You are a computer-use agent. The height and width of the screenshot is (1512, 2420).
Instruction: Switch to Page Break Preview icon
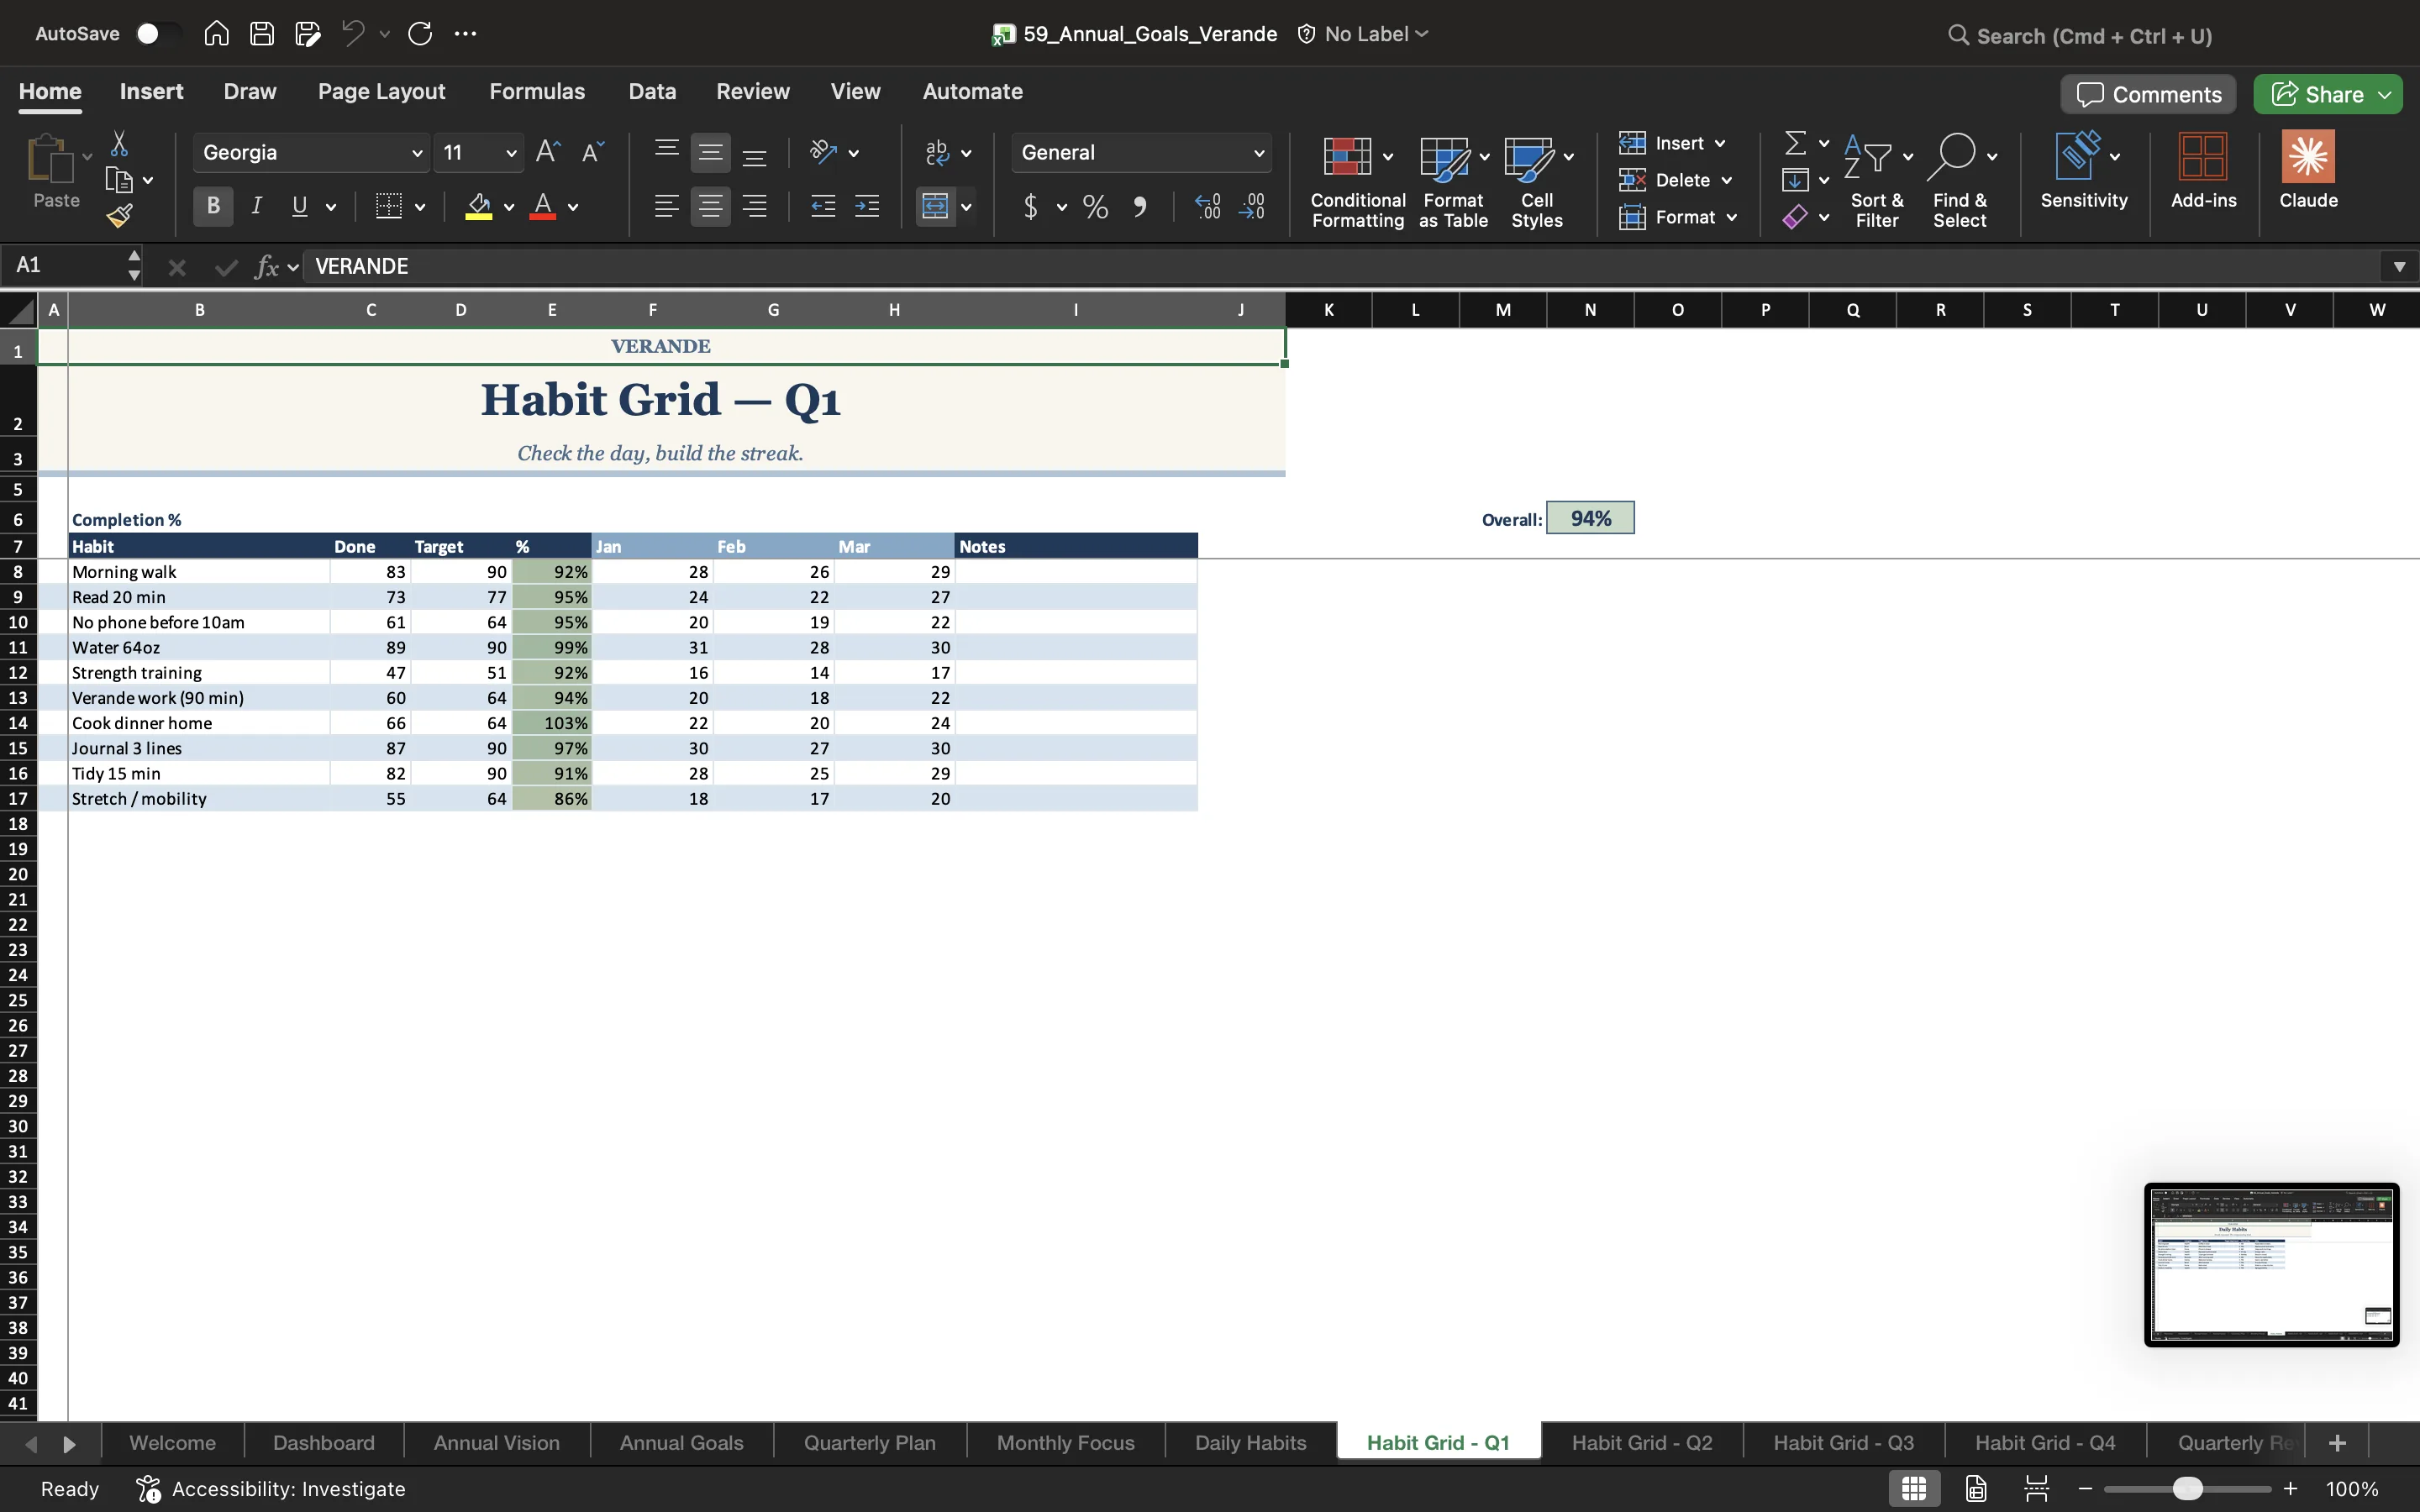[2037, 1489]
